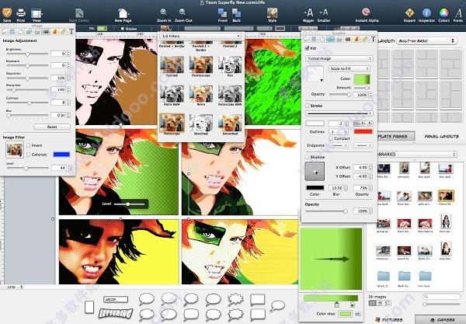Viewport: 466px width, 324px height.
Task: Open the left Endpoints dropdown
Action: point(339,145)
